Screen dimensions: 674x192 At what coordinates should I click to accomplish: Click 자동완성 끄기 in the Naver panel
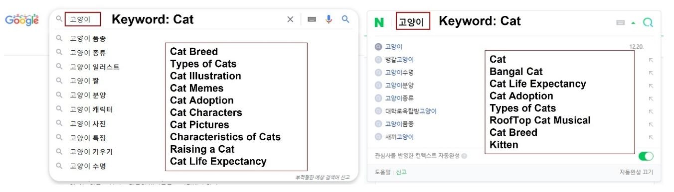pyautogui.click(x=637, y=173)
